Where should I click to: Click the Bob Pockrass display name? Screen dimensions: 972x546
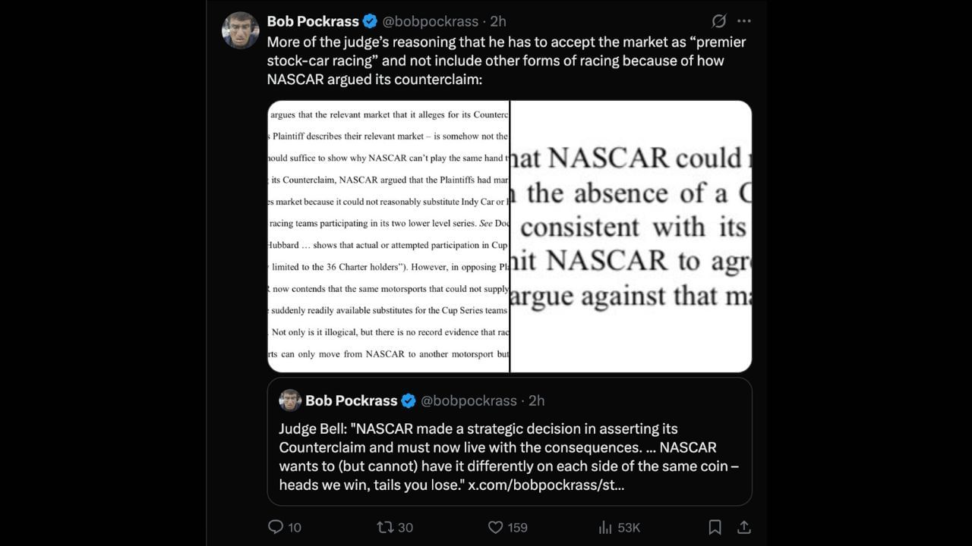pos(313,21)
